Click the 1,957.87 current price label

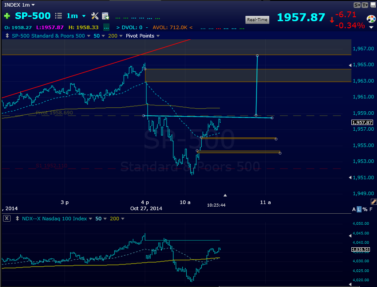[x=362, y=122]
